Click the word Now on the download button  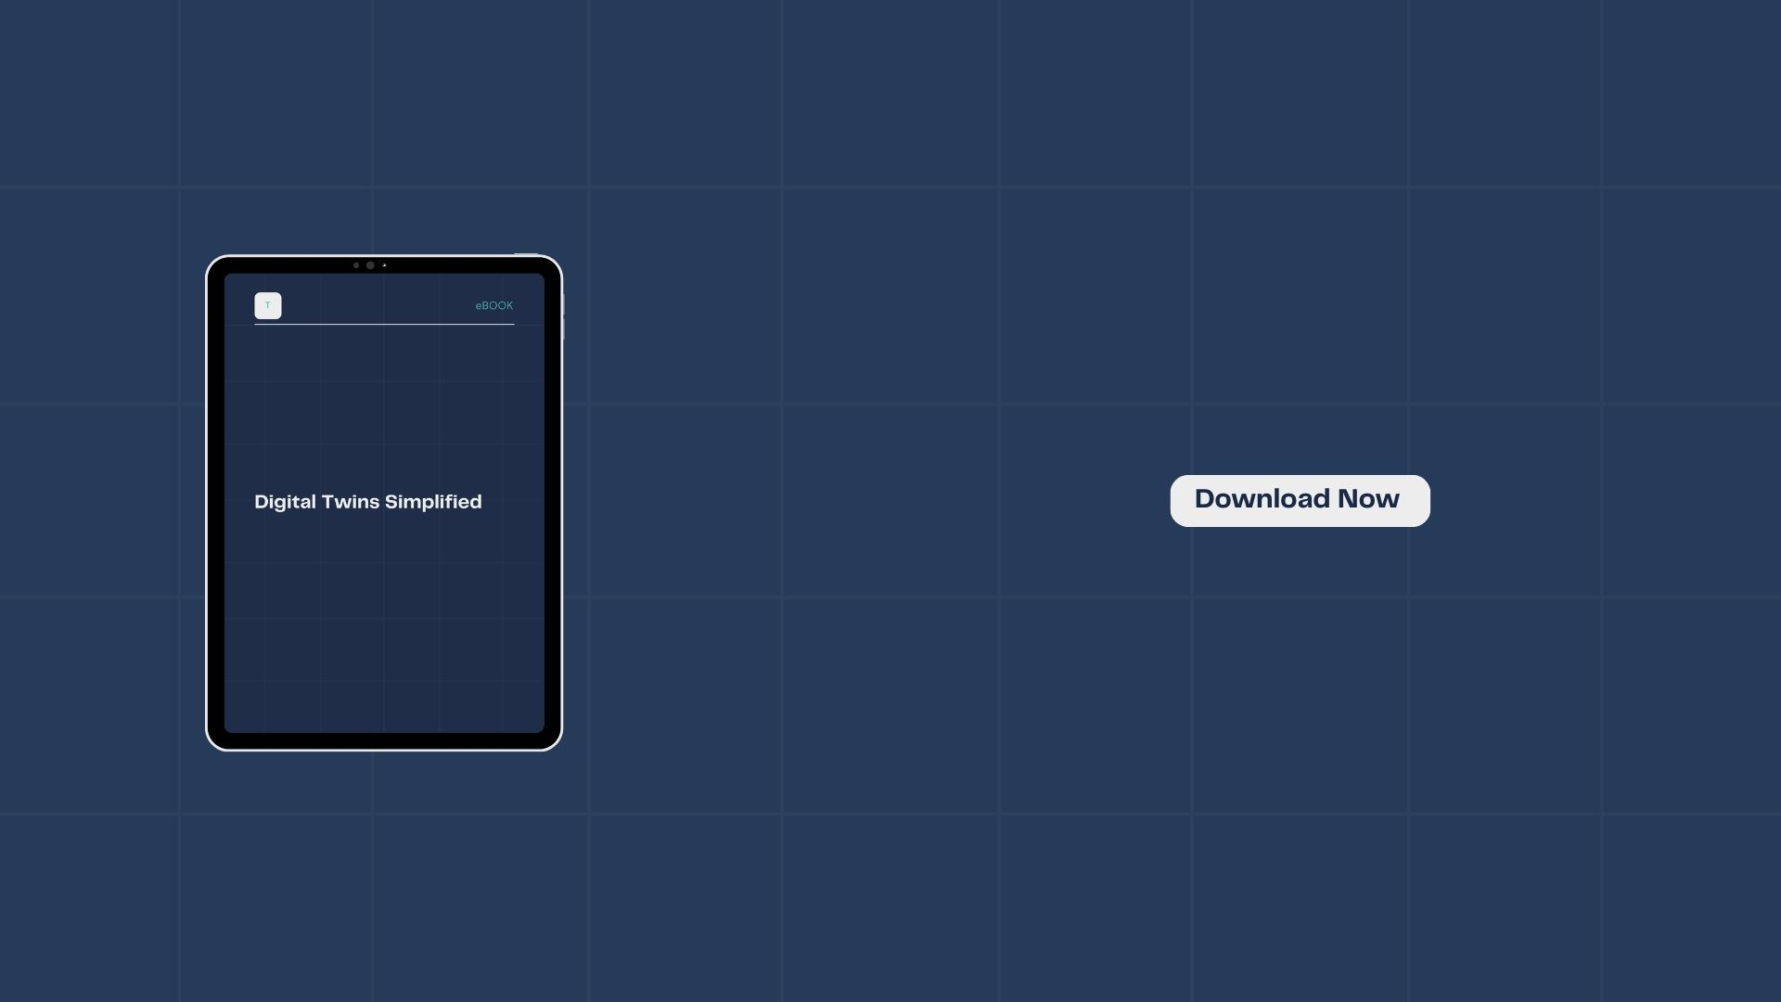[x=1368, y=499]
